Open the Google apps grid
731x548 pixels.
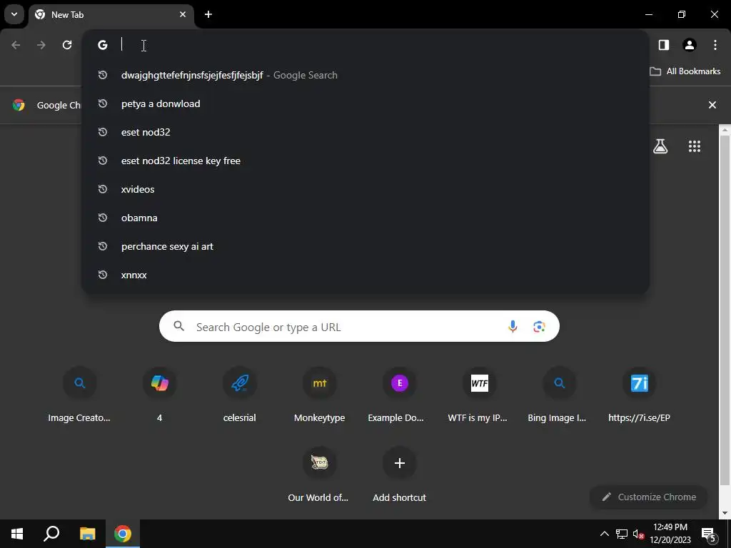pos(695,146)
